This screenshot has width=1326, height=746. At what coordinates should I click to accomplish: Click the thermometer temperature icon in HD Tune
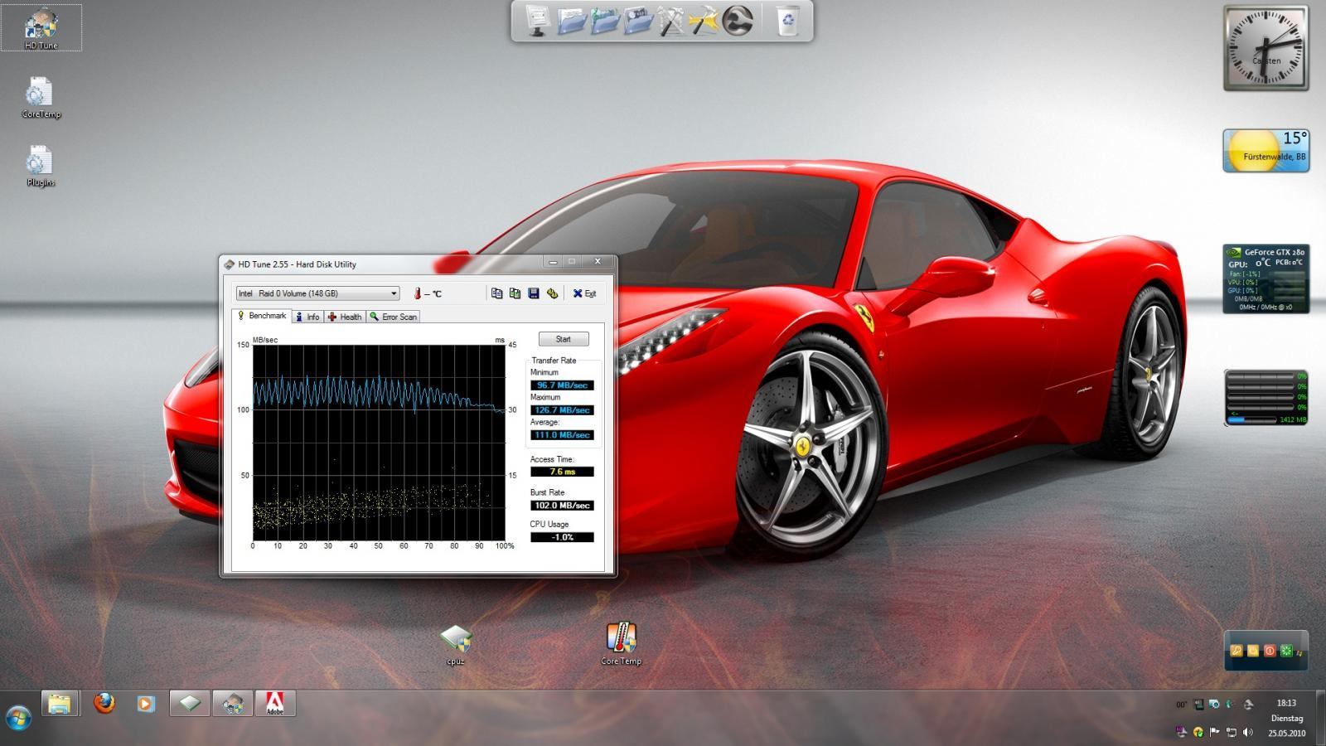pyautogui.click(x=417, y=293)
